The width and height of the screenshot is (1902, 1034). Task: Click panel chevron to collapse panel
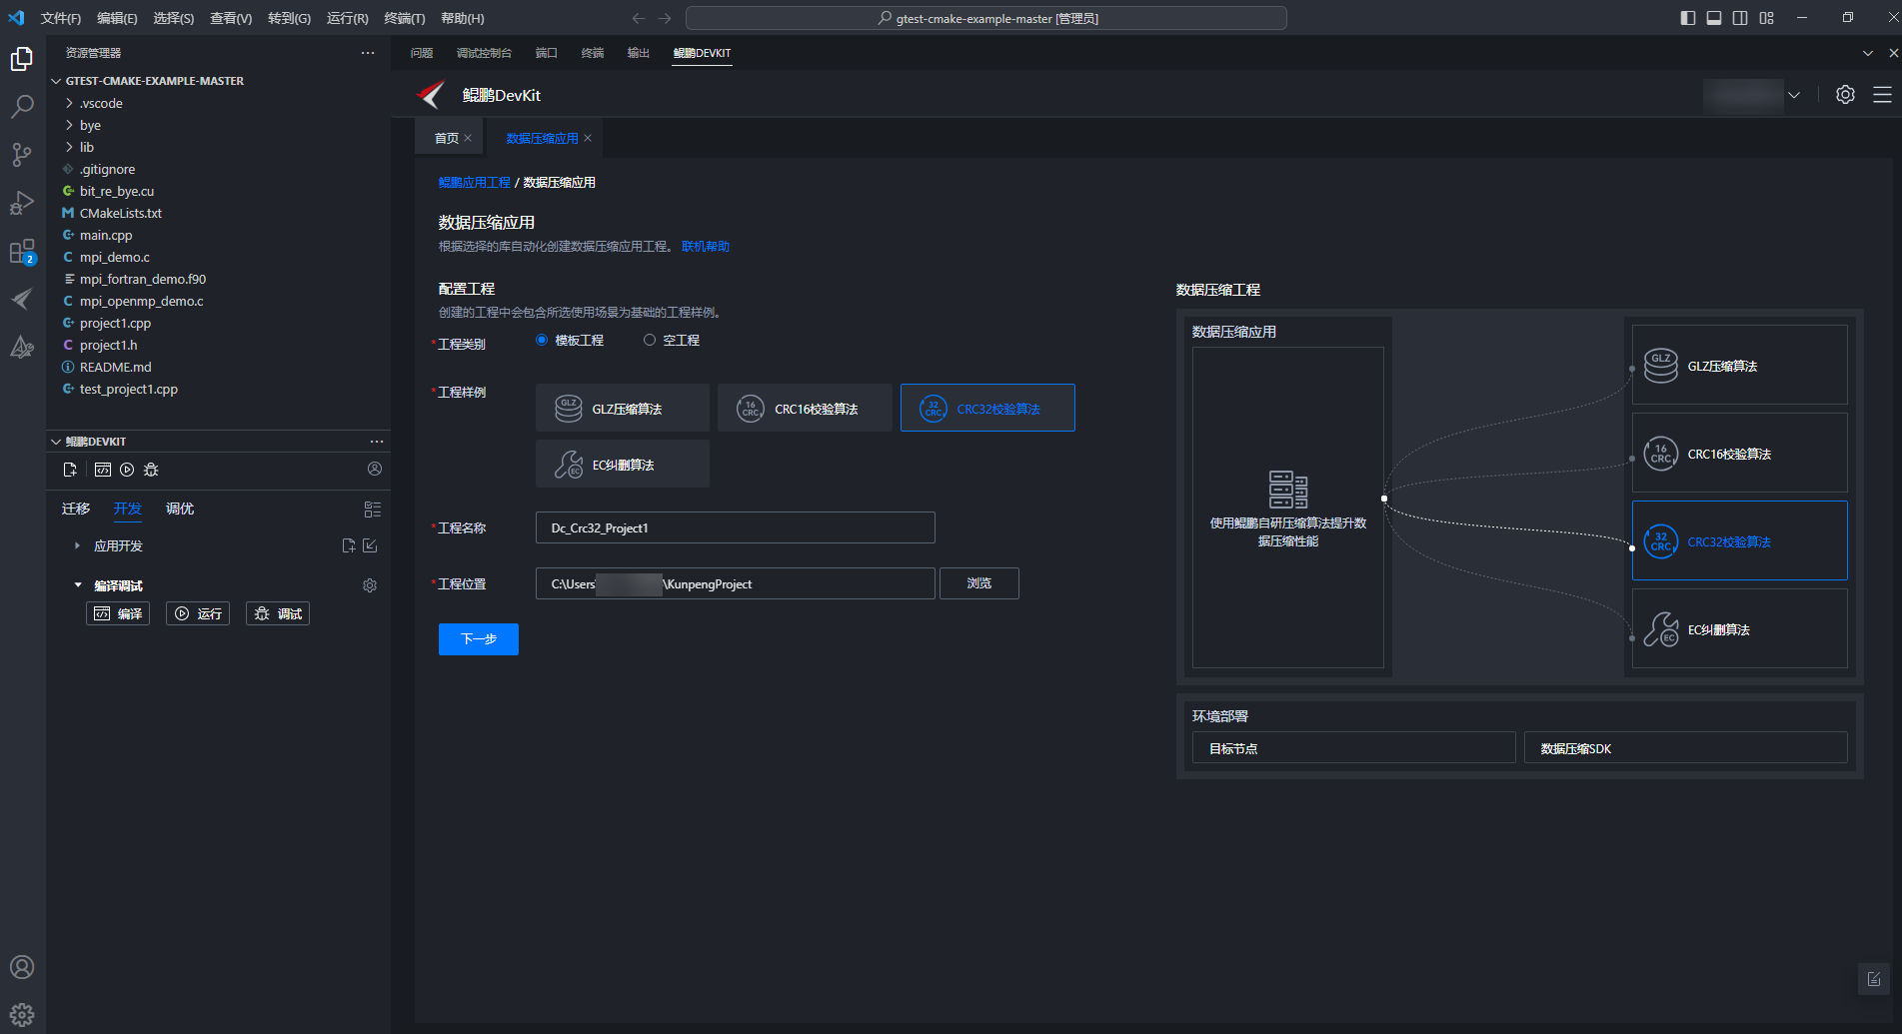tap(1867, 53)
